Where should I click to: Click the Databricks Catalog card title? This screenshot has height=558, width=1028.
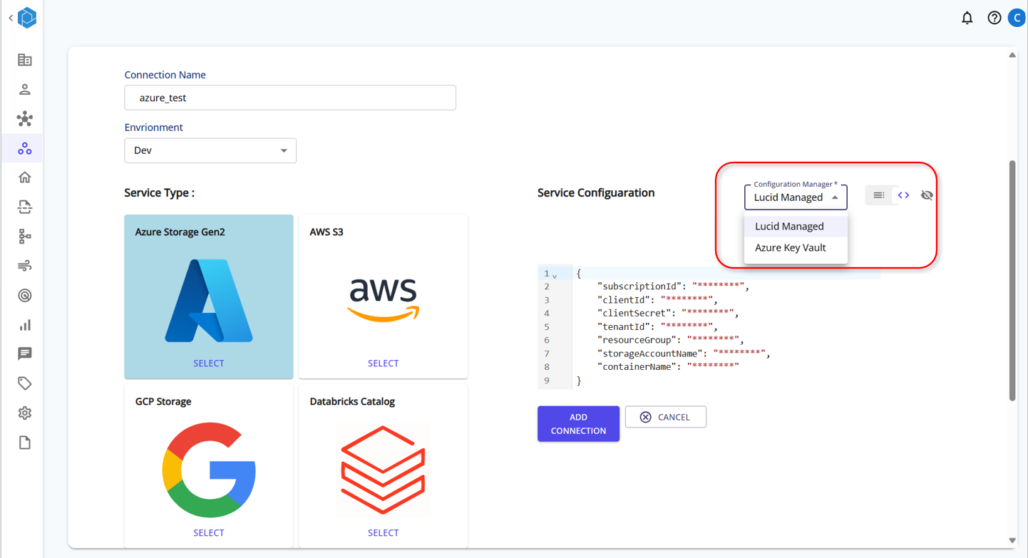click(352, 402)
